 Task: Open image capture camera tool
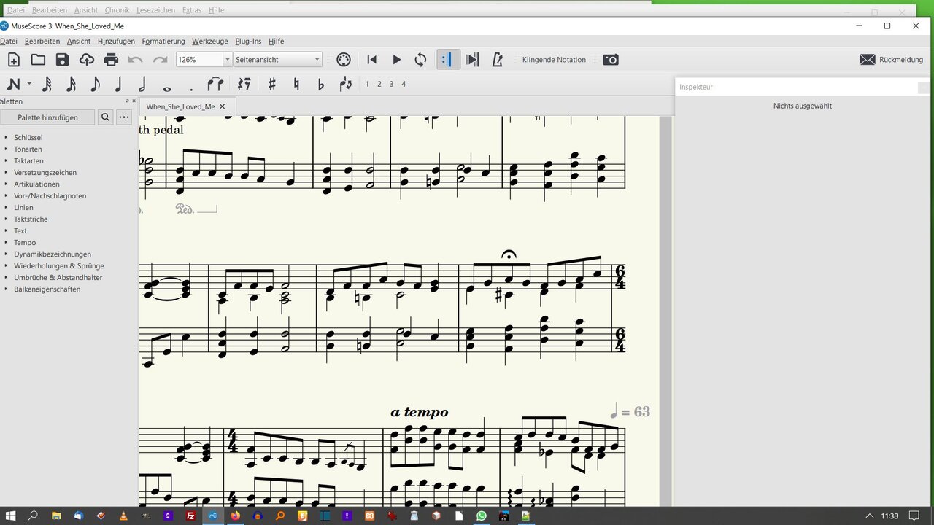click(611, 60)
